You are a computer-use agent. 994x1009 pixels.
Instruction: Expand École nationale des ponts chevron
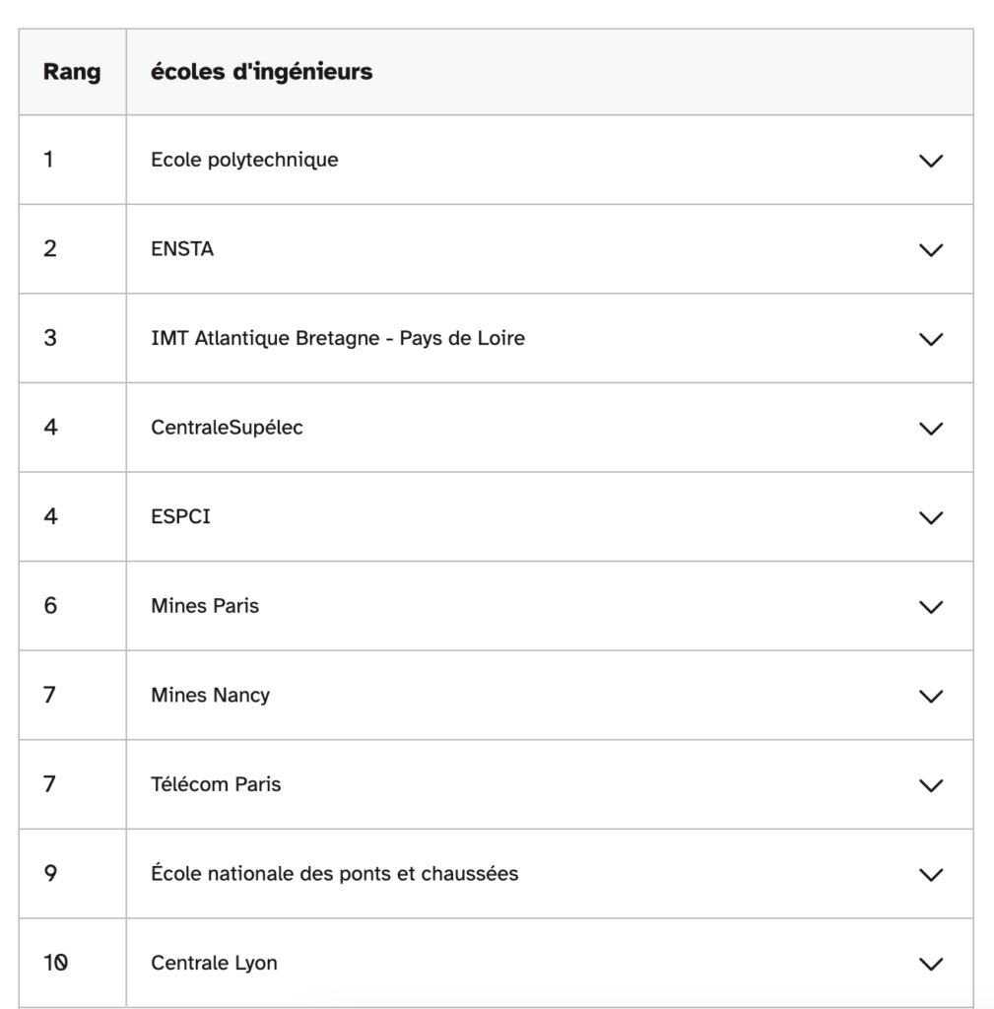point(930,874)
